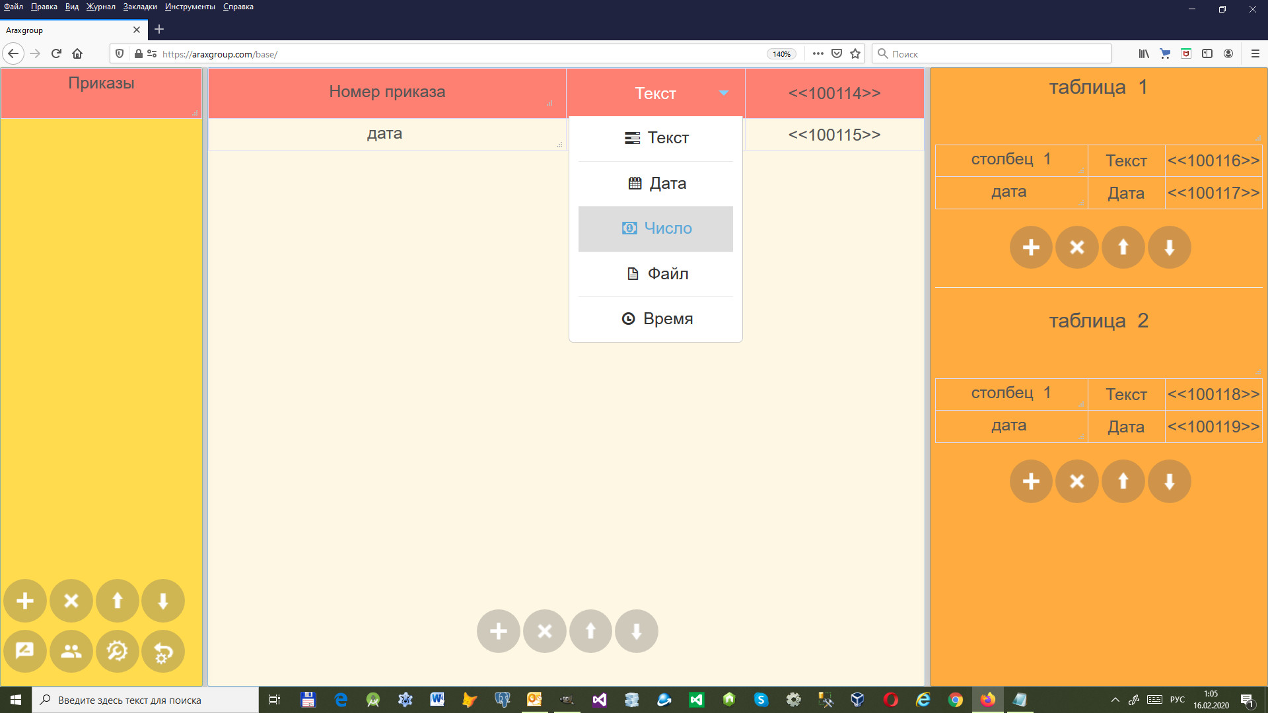1268x713 pixels.
Task: Click delete X button under таблица 1
Action: pos(1076,248)
